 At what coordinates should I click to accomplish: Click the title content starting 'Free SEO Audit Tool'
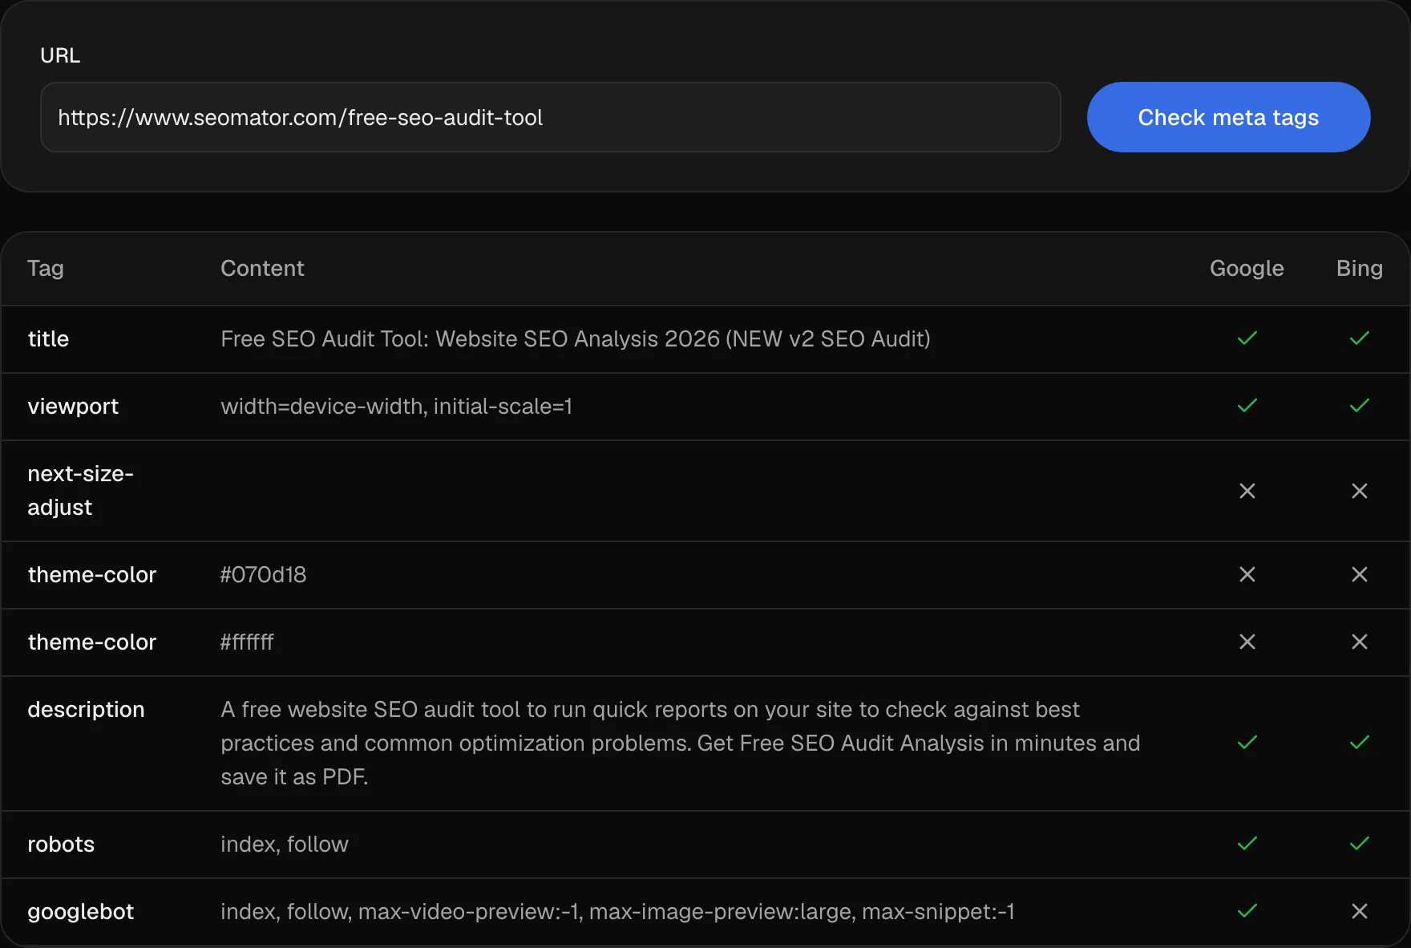point(576,339)
